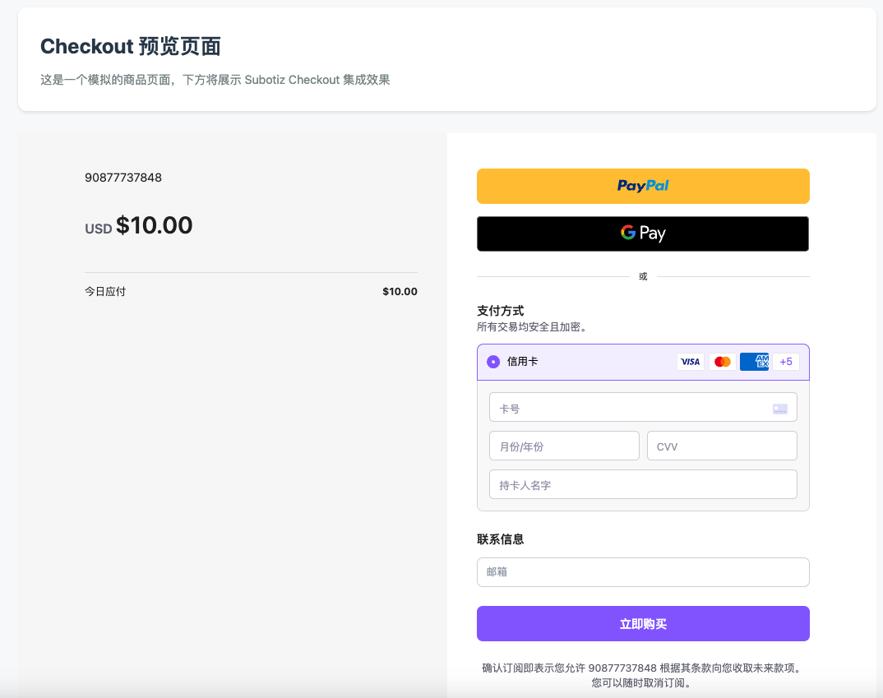Click the Visa card logo
This screenshot has height=698, width=883.
690,362
